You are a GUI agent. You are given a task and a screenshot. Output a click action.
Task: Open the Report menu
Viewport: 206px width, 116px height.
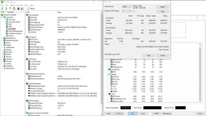click(x=12, y=5)
